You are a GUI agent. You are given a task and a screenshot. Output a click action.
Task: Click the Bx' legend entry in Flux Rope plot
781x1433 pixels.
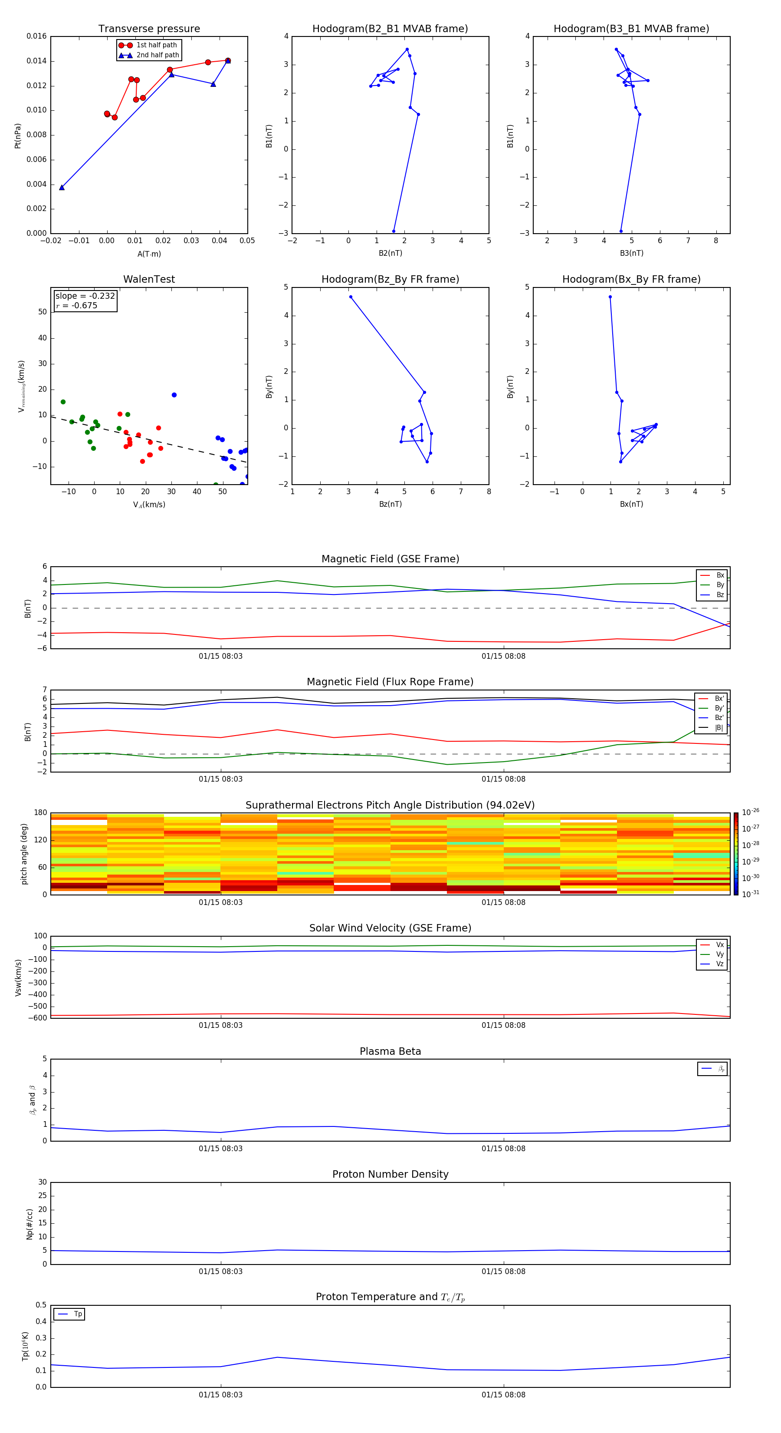(x=711, y=699)
